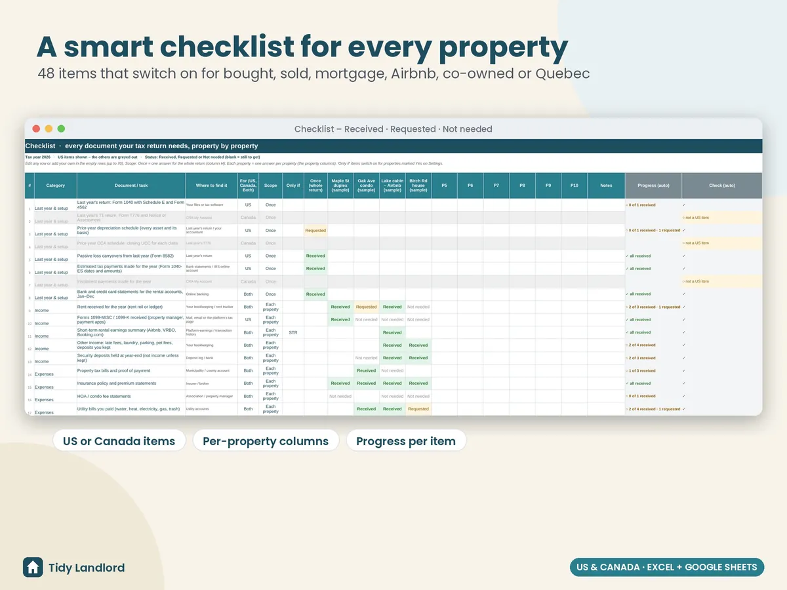Viewport: 787px width, 590px height.
Task: Click the 'Received' cell for Estimated tax payments
Action: (315, 269)
